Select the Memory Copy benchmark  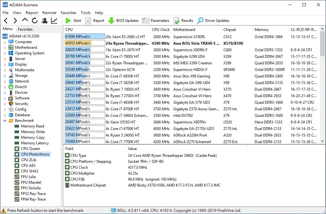pyautogui.click(x=29, y=137)
